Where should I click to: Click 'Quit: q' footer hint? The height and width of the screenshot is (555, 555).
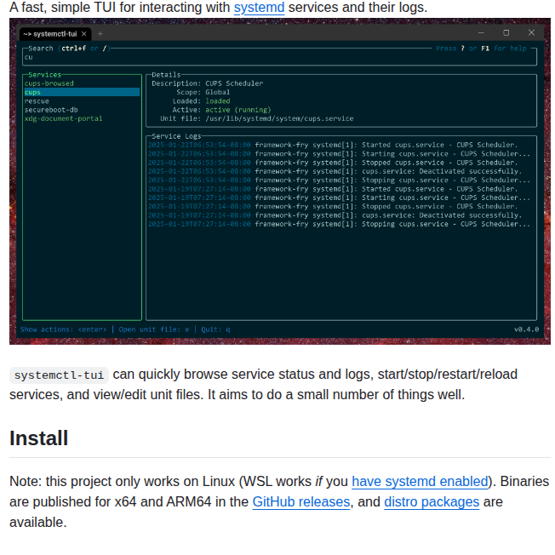point(215,329)
